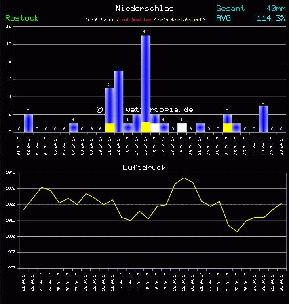Screen dimensions: 289x304
Task: Click pressure line peak near 19.04.17
Action: coord(184,178)
